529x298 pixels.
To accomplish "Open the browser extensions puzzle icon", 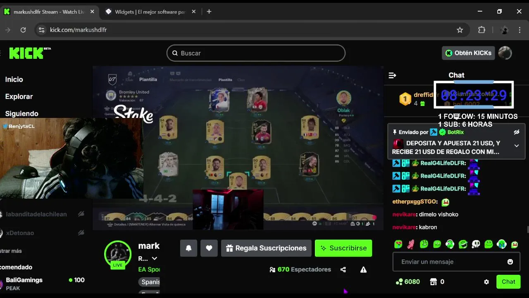I will click(x=481, y=30).
